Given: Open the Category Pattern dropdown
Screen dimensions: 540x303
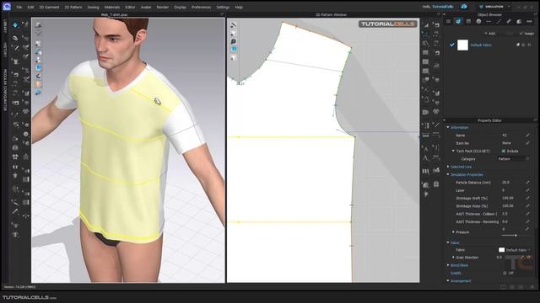Looking at the screenshot, I should click(x=513, y=159).
